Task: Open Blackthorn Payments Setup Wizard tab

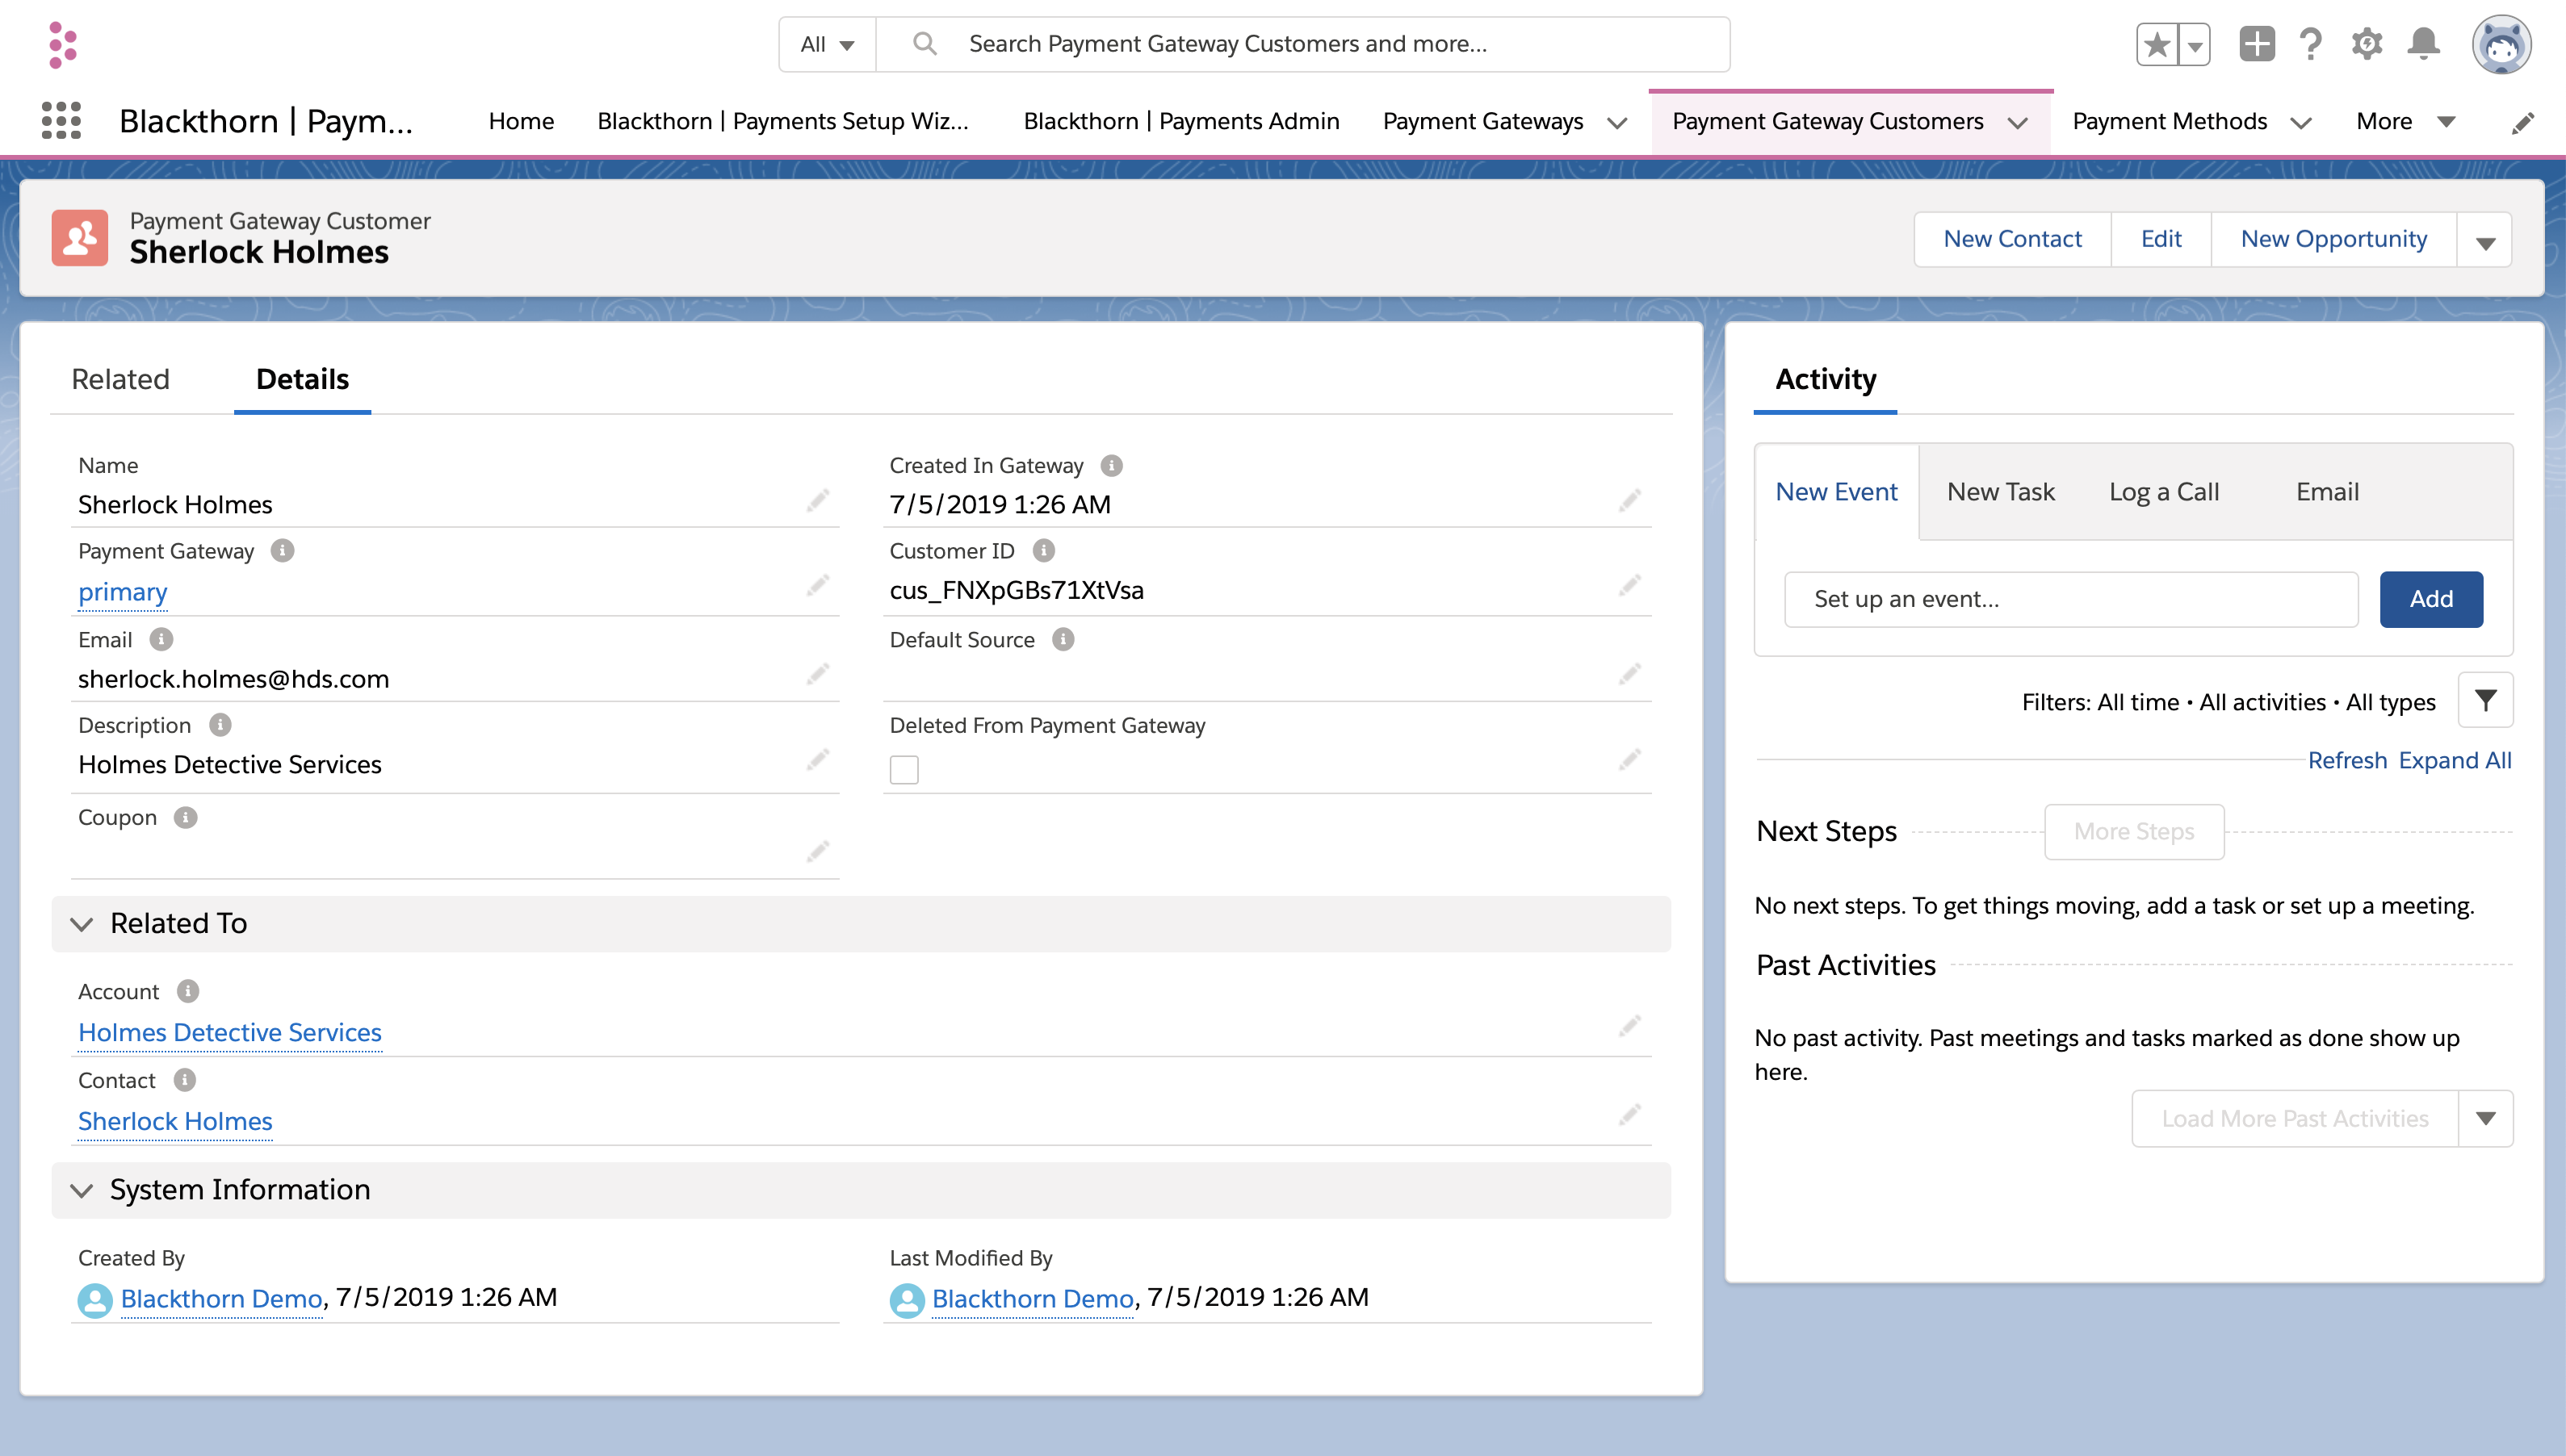Action: [783, 122]
